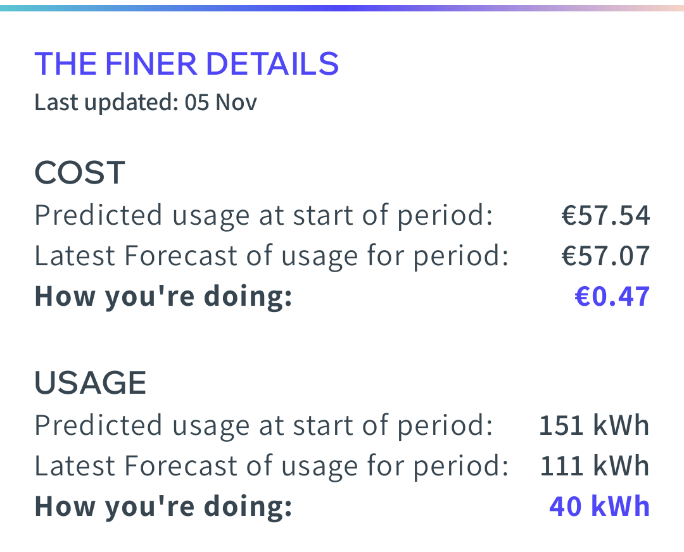Click the gradient color bar at top
The width and height of the screenshot is (684, 552).
(x=342, y=8)
